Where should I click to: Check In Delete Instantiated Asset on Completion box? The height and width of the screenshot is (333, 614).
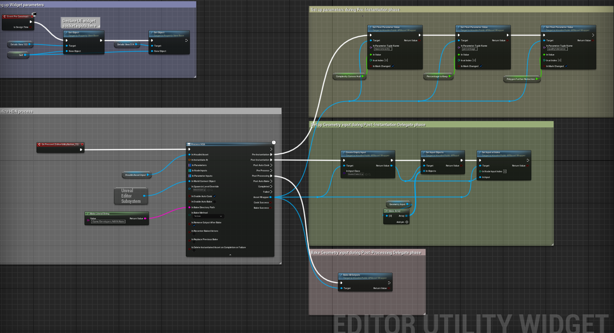(194, 250)
